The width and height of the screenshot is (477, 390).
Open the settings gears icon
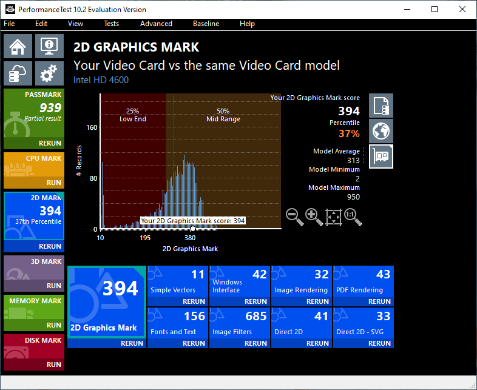(x=49, y=73)
